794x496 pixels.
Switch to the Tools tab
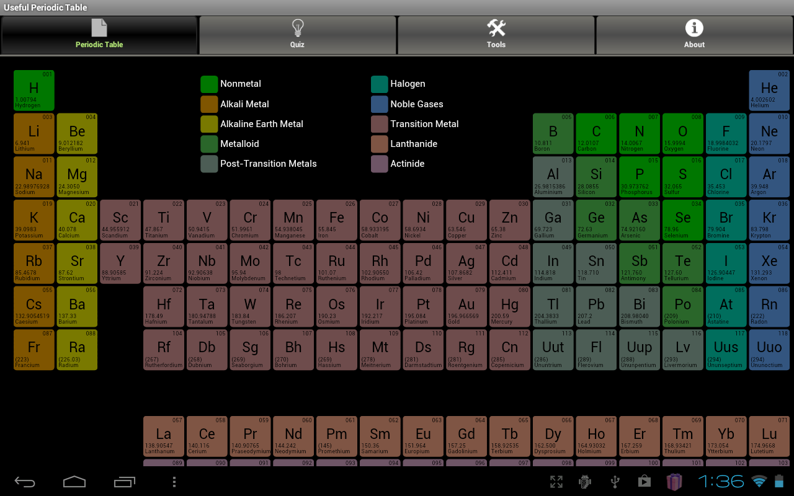(x=496, y=35)
